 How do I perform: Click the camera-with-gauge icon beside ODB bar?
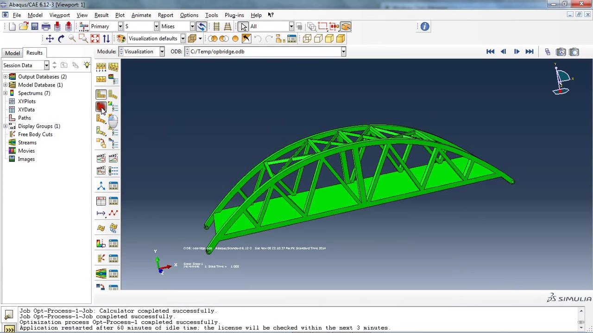pyautogui.click(x=561, y=52)
